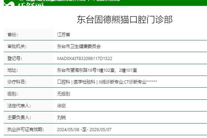This screenshot has width=207, height=138.
Task: Click registration number MAD0X43T832098117D1522
Action: 85,59
